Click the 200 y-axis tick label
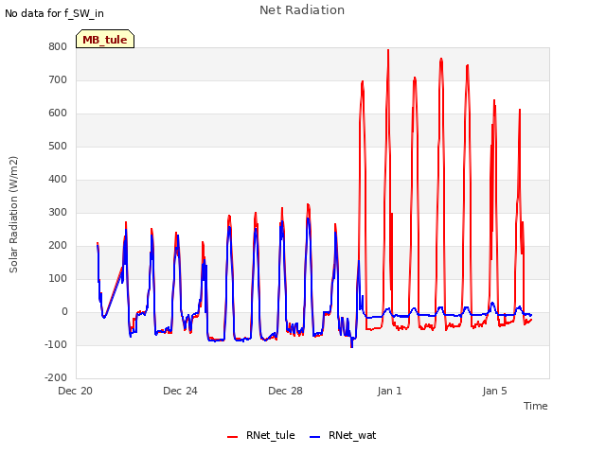This screenshot has height=454, width=606. (x=58, y=246)
